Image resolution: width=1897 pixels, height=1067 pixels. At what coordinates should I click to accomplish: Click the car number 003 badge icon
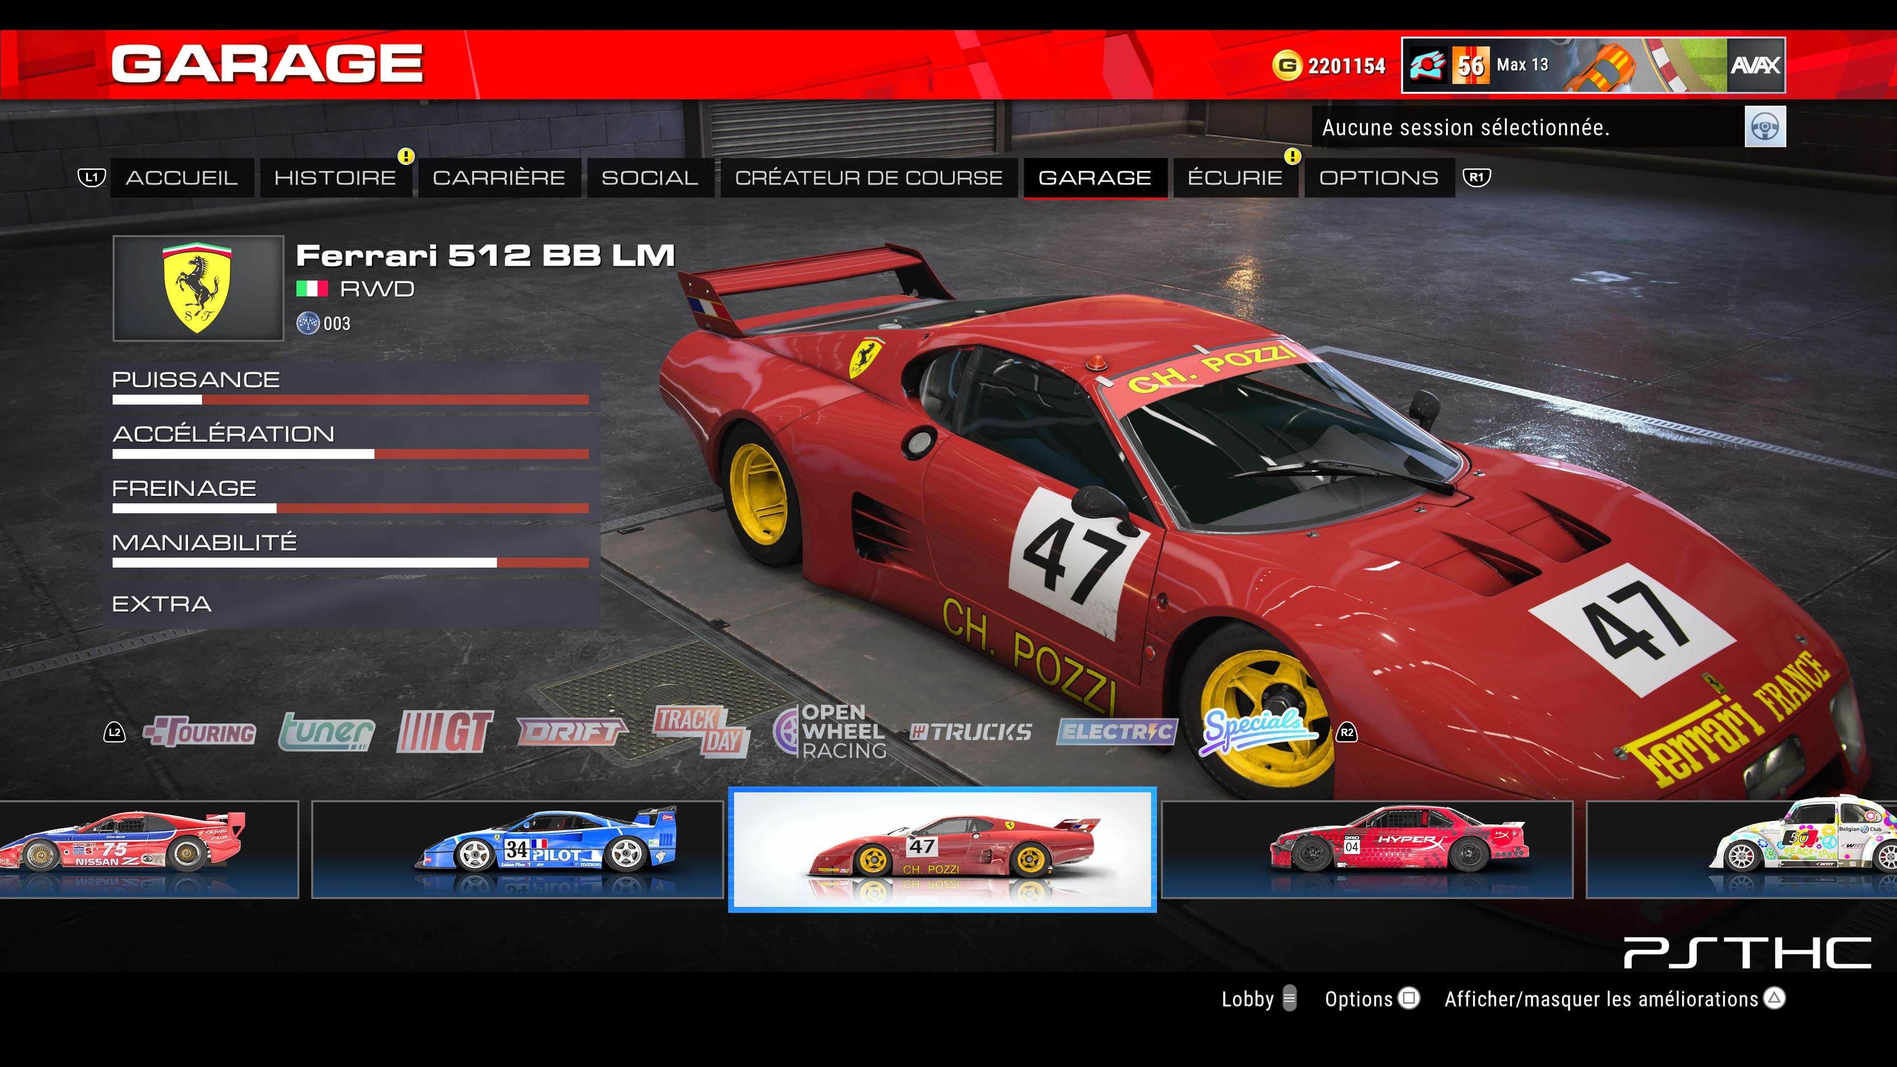307,323
